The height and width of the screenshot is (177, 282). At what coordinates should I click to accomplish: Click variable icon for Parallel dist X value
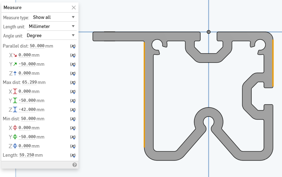tap(73, 55)
